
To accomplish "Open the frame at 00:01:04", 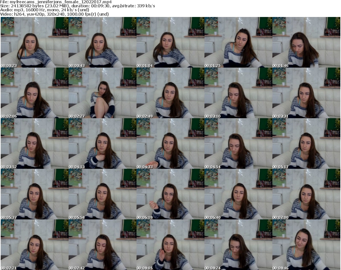I will click(170, 42).
